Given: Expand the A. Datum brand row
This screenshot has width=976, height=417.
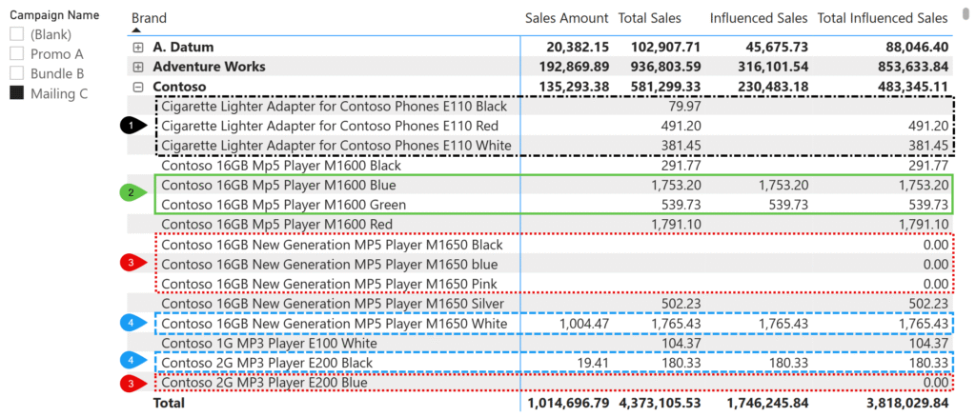Looking at the screenshot, I should click(139, 47).
